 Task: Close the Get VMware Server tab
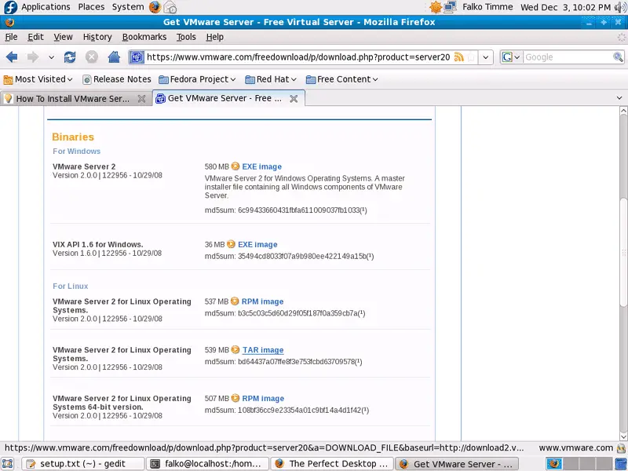click(x=294, y=99)
